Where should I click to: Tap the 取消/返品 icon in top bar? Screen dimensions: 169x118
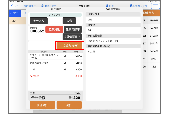pyautogui.click(x=43, y=6)
